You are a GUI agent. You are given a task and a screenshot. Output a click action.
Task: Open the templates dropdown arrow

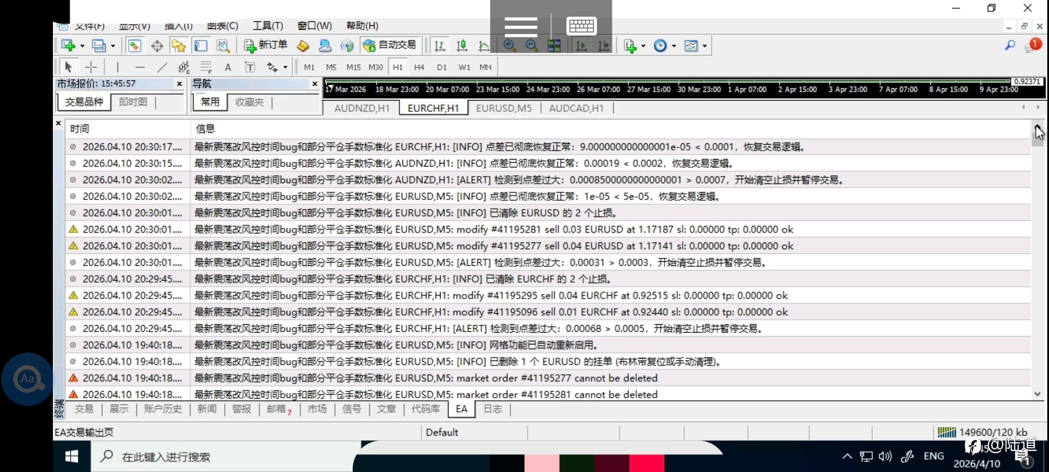tap(705, 46)
